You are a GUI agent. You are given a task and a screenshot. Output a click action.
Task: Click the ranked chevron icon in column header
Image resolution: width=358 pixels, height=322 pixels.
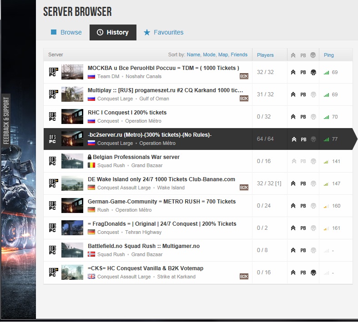click(293, 55)
